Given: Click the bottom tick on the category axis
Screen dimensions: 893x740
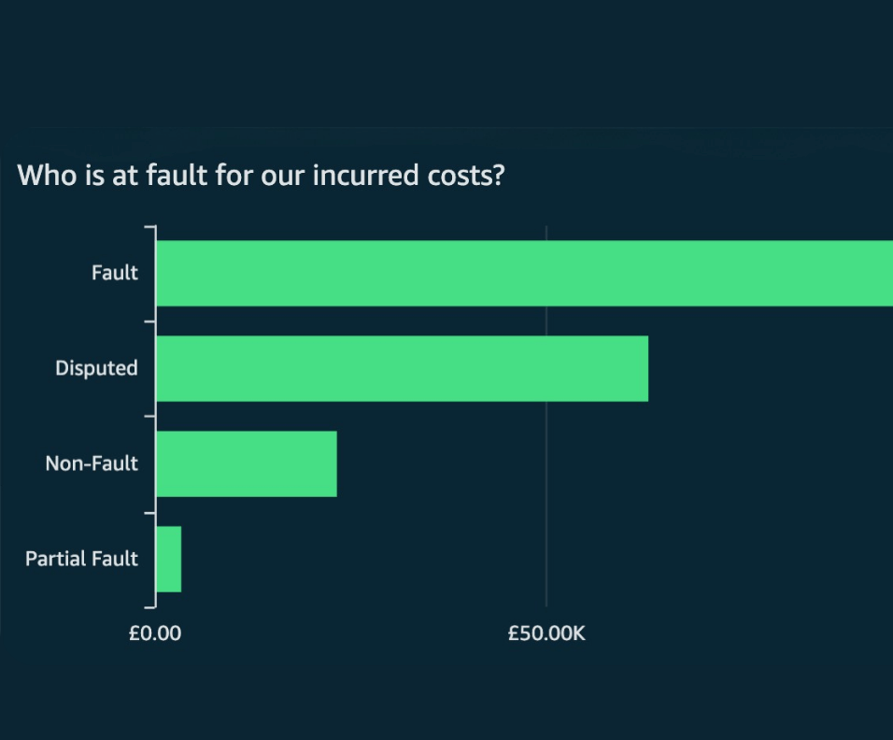Looking at the screenshot, I should click(149, 606).
